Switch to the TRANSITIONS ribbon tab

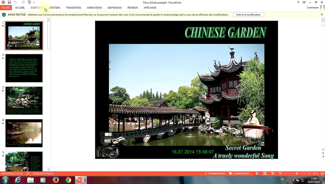[x=74, y=8]
